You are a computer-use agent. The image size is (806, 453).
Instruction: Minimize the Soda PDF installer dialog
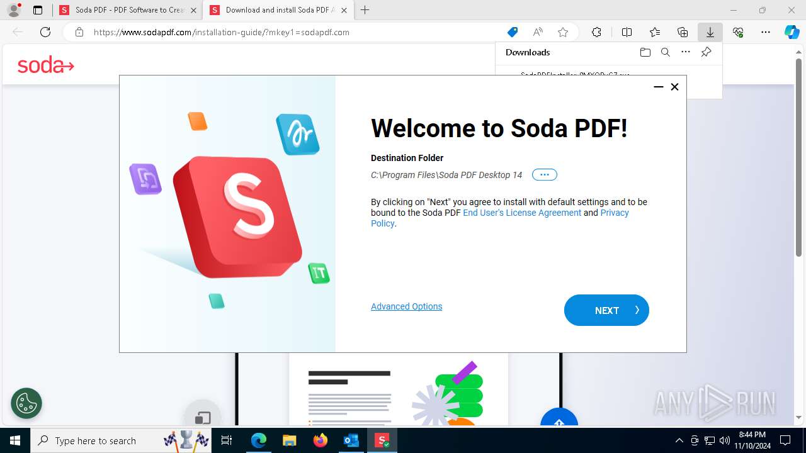[x=659, y=87]
